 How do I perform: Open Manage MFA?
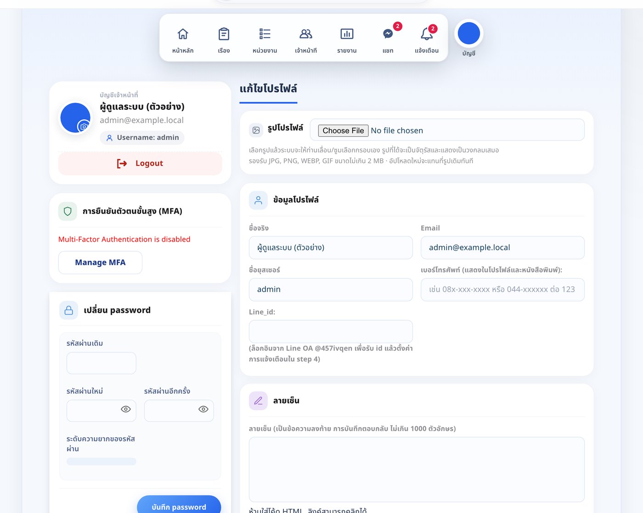[x=100, y=263]
